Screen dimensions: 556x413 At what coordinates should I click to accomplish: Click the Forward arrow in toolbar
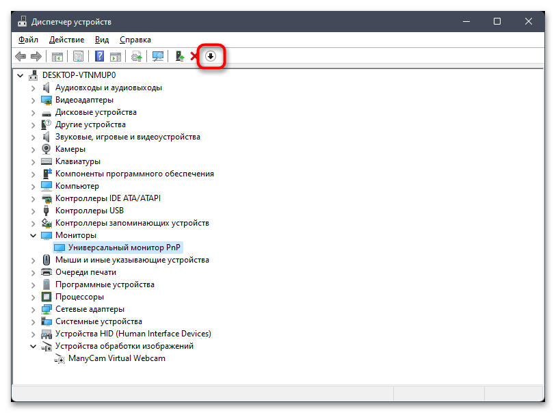click(36, 56)
